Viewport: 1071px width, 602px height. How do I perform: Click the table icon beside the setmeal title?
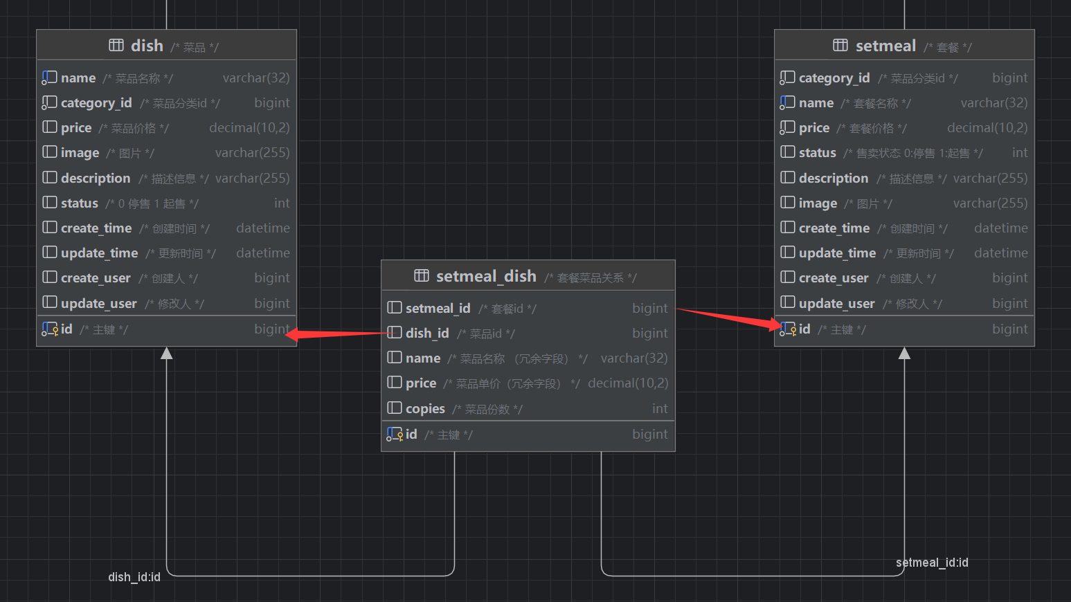click(840, 46)
